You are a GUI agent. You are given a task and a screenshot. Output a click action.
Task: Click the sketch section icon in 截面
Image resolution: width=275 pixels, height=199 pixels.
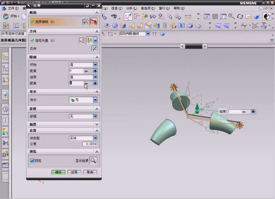(x=85, y=22)
